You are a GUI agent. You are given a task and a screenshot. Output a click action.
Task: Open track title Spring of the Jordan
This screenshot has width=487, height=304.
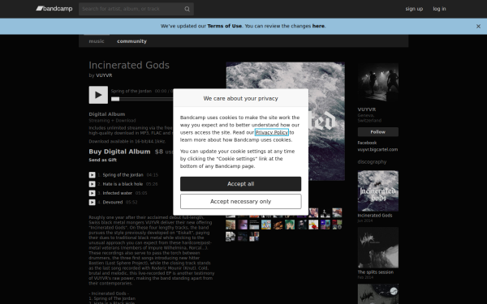[x=123, y=175]
